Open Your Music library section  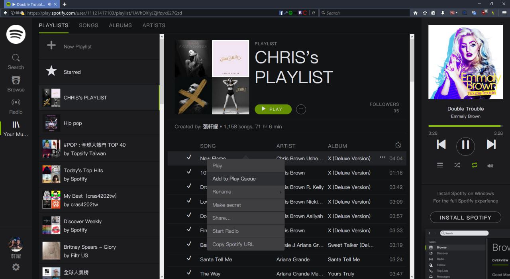coord(16,129)
